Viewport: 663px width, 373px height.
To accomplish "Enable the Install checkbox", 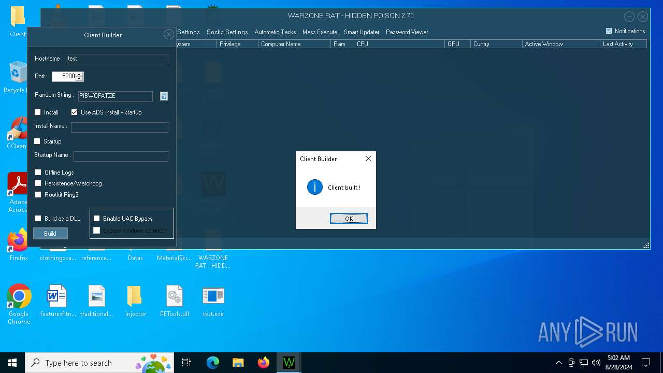I will 38,112.
